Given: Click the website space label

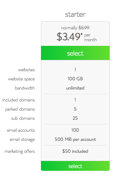Looking at the screenshot, I should (21, 79).
